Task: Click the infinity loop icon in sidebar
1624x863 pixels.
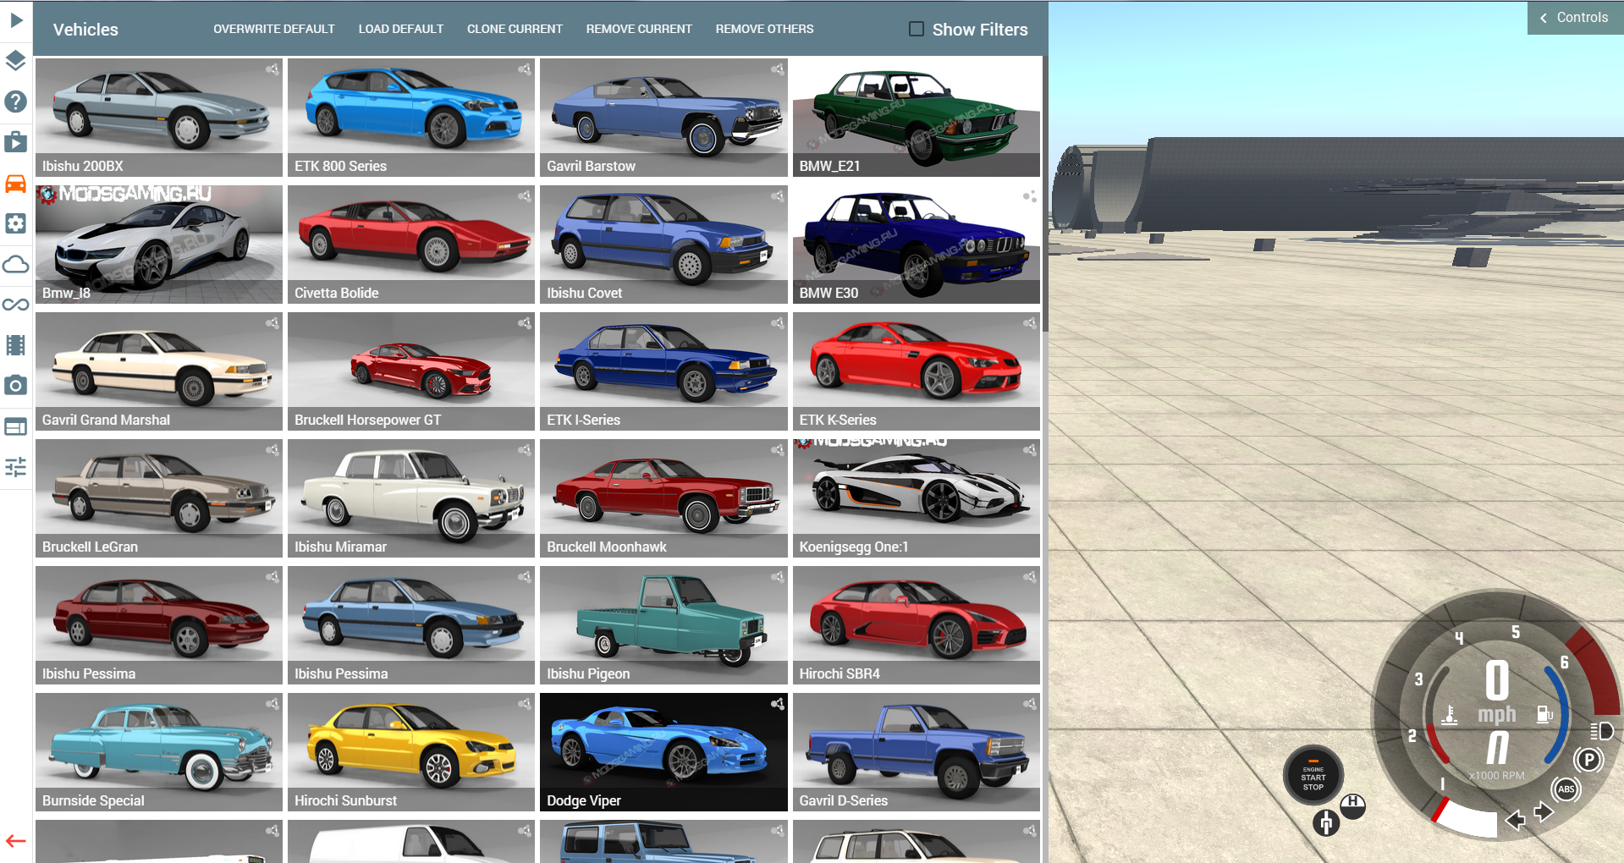Action: (x=16, y=305)
